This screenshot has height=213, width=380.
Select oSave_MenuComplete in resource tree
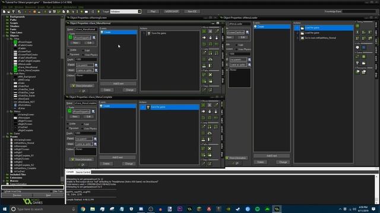28,70
